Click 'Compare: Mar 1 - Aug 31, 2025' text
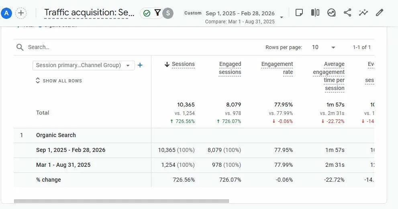Screen dimensions: 398x209 (x=240, y=22)
